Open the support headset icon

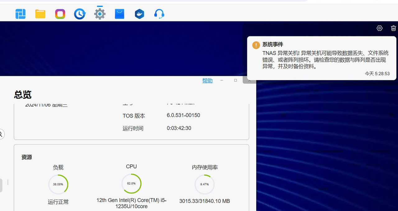click(159, 14)
